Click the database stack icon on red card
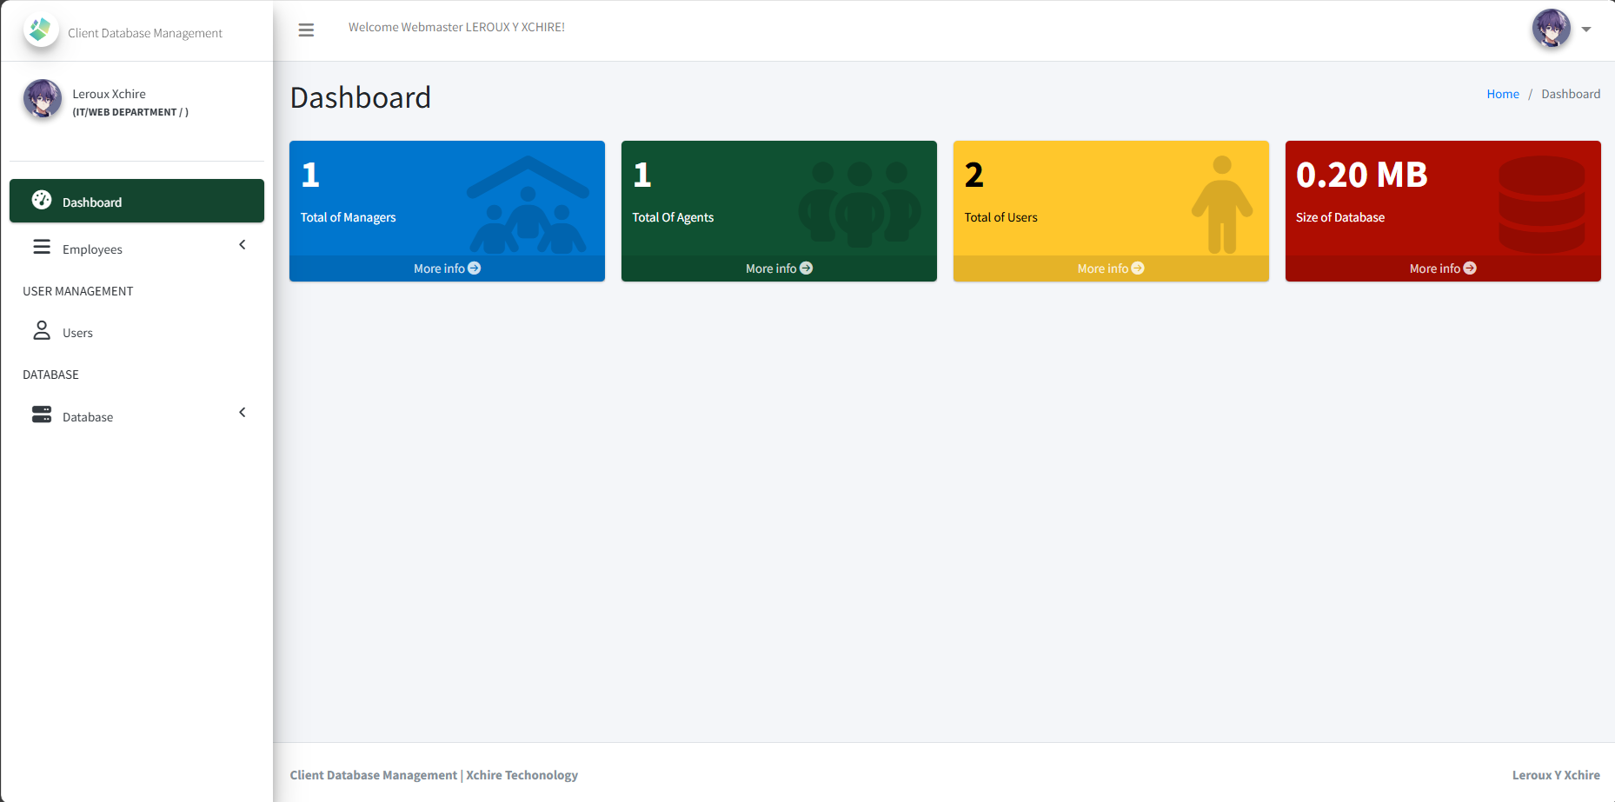This screenshot has width=1615, height=802. coord(1542,205)
